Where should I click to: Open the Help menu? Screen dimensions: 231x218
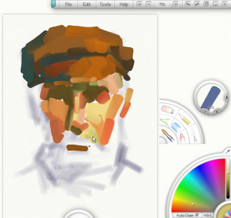124,5
